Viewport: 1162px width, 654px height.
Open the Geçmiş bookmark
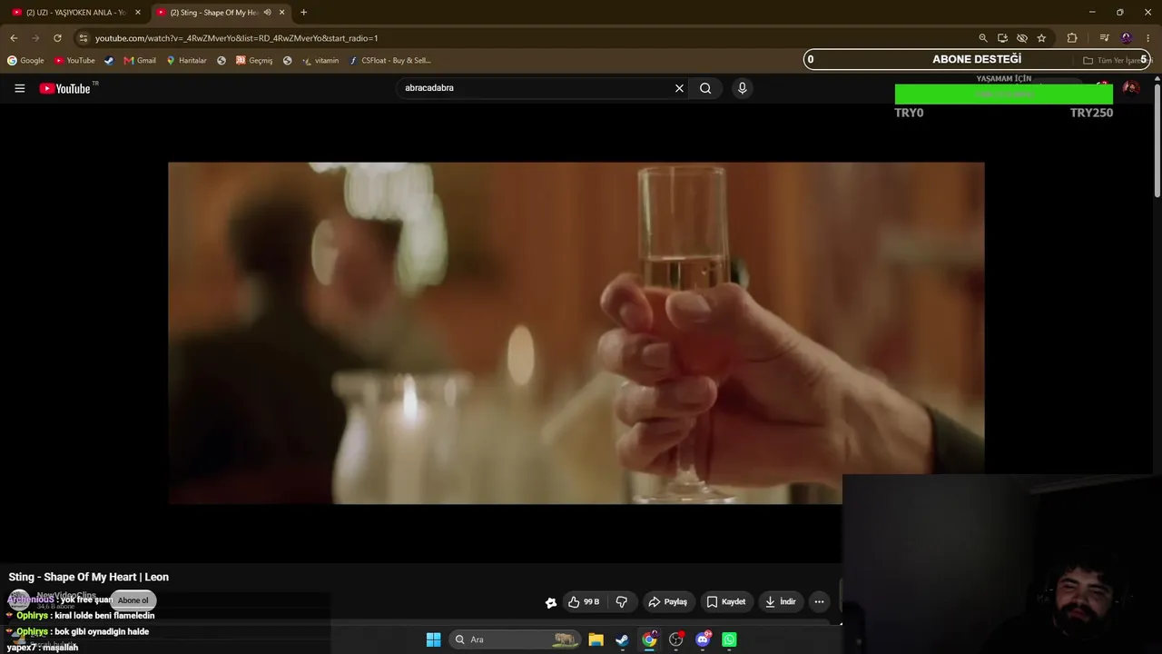click(254, 61)
